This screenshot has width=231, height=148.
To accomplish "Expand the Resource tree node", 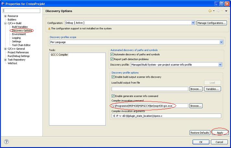I will 5,16.
